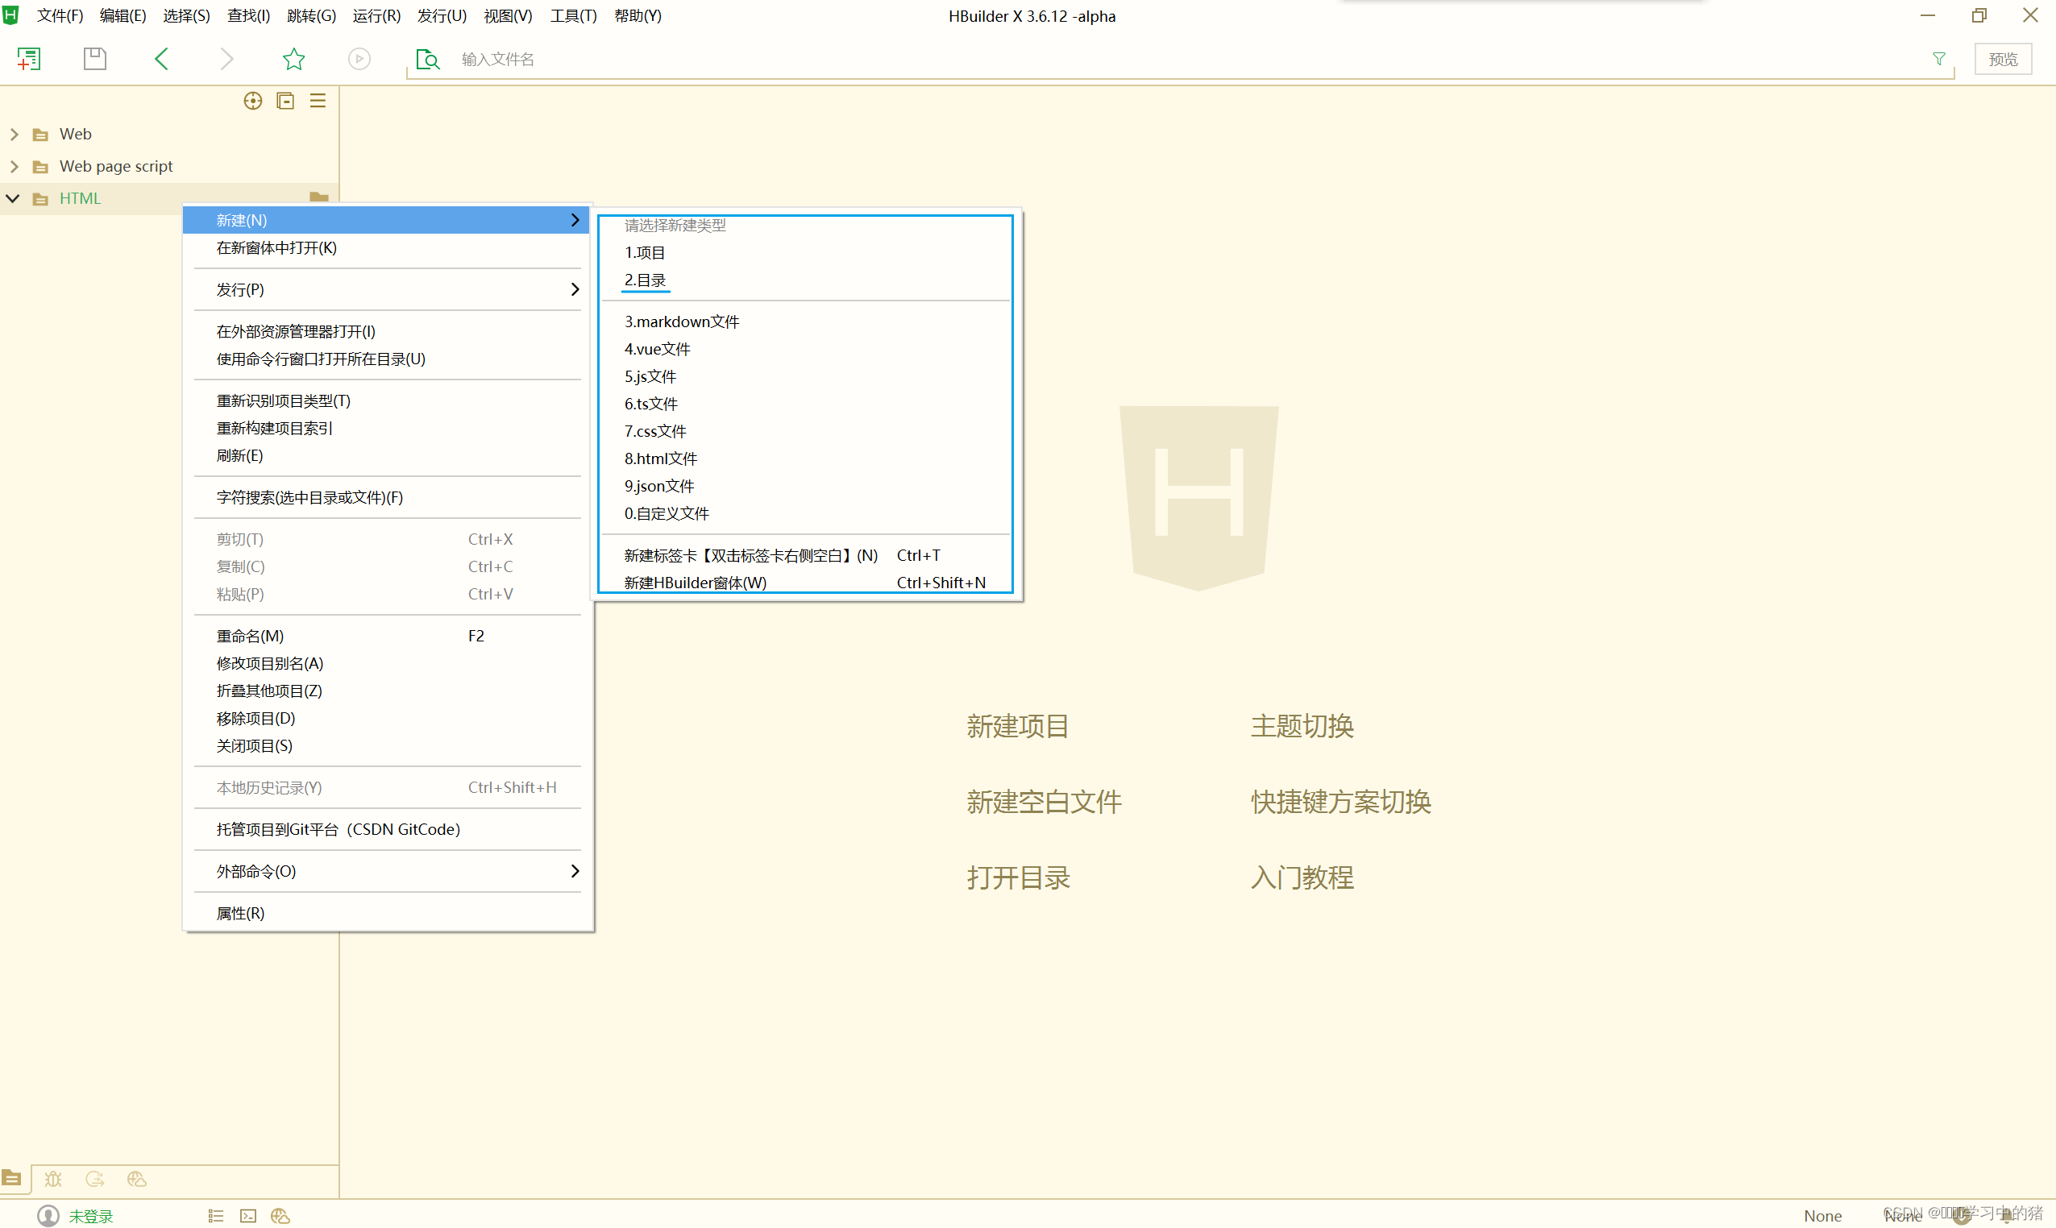Click the back navigation arrow
Viewport: 2056px width, 1228px height.
point(161,59)
